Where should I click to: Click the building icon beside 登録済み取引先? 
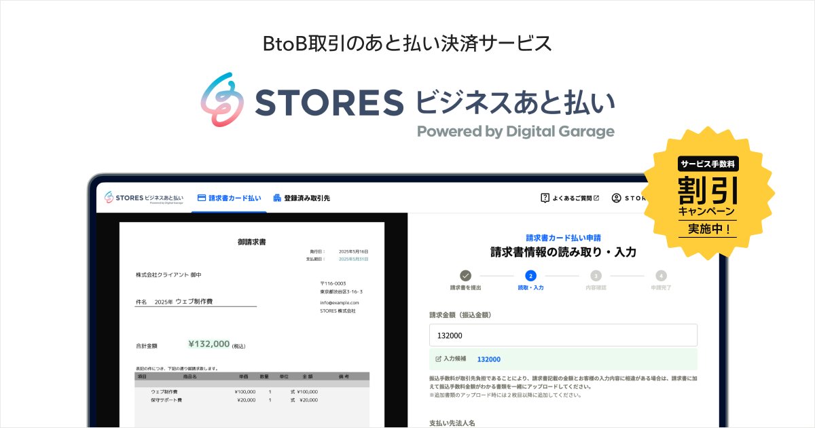277,198
